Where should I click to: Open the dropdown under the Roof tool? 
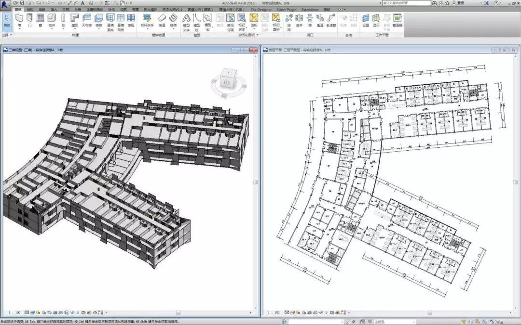click(x=75, y=29)
